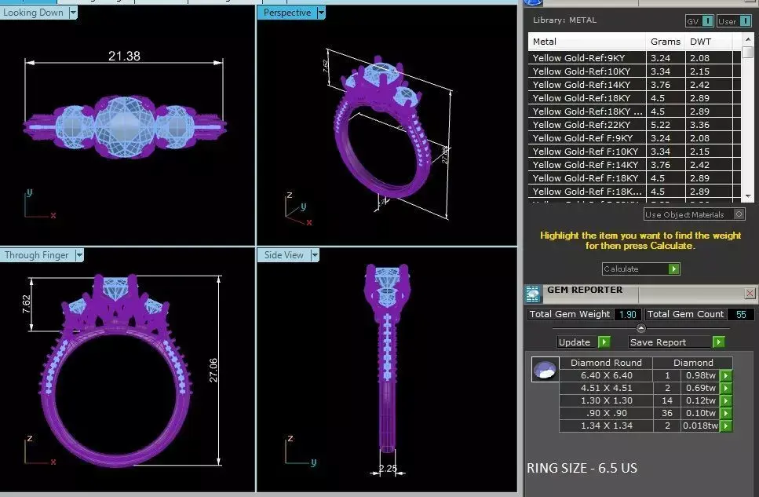Viewport: 759px width, 497px height.
Task: Toggle the User library switch
Action: pos(746,21)
